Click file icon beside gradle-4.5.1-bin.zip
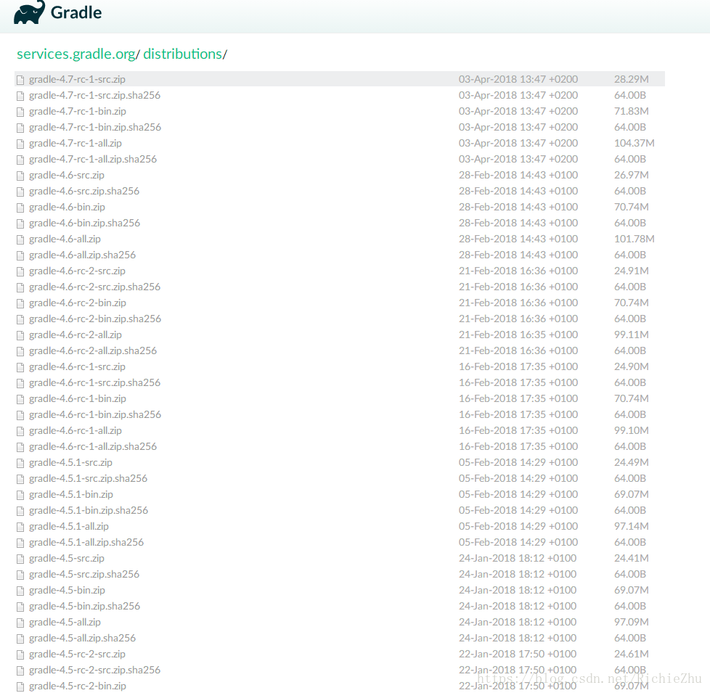This screenshot has height=693, width=710. pos(20,495)
